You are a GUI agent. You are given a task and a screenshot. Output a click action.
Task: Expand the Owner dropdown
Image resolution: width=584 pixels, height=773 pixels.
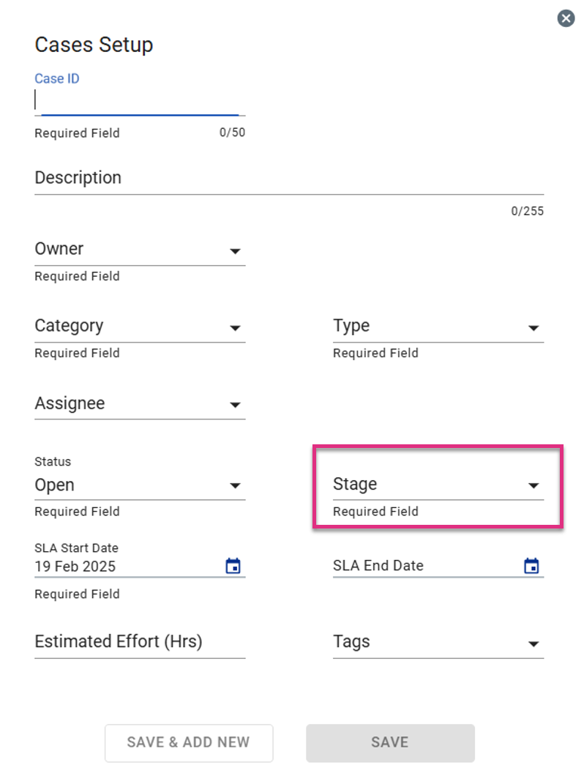click(140, 250)
